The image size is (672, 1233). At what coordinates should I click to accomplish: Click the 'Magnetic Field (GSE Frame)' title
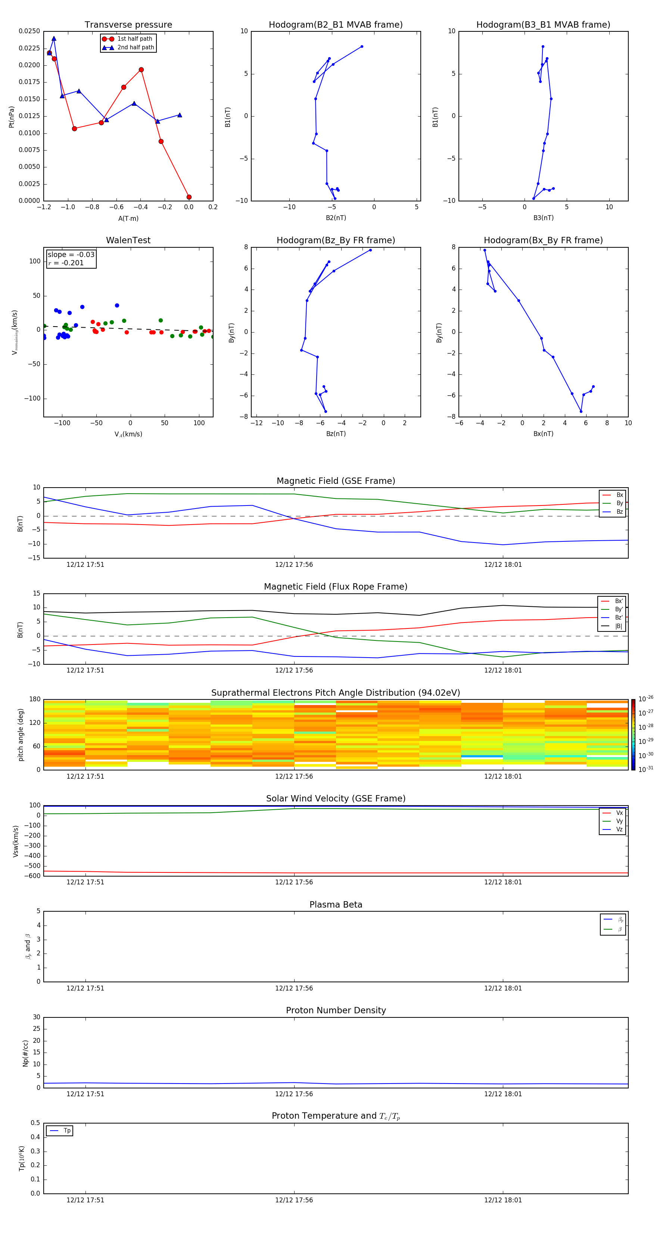(336, 481)
